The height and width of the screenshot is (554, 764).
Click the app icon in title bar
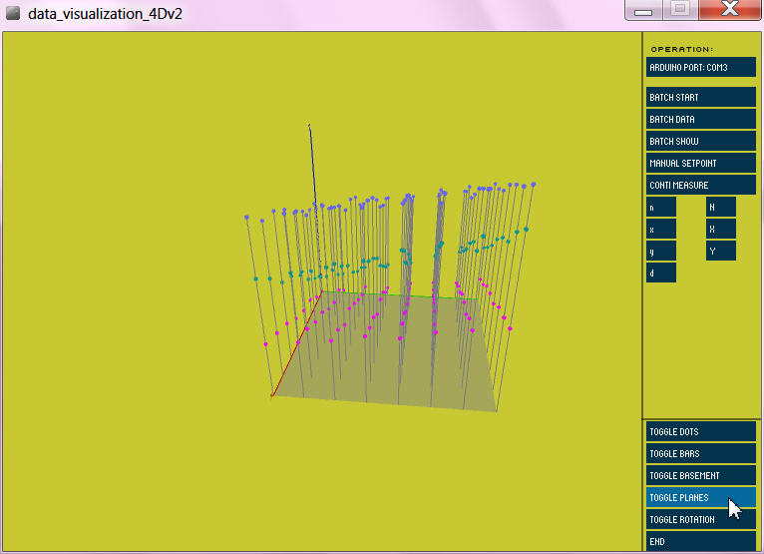click(13, 13)
